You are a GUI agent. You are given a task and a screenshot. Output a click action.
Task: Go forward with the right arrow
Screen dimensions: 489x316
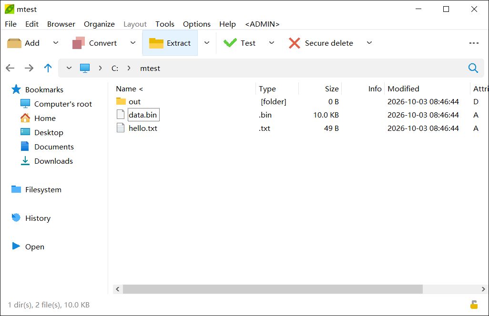coord(29,68)
